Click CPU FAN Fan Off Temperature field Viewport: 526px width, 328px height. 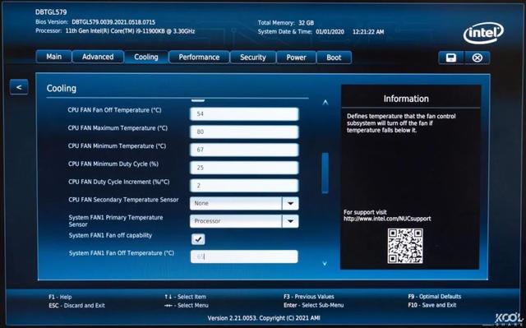244,114
